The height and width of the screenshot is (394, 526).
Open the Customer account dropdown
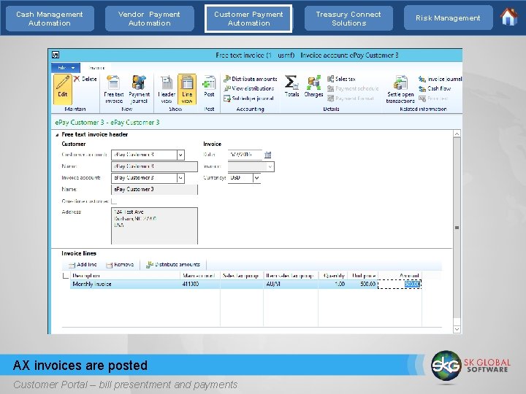180,155
